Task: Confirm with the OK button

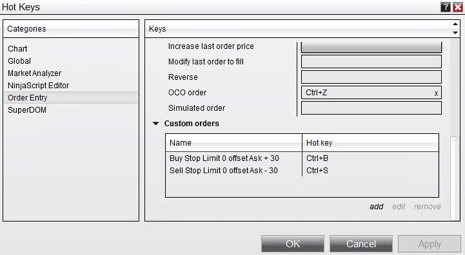Action: tap(293, 244)
